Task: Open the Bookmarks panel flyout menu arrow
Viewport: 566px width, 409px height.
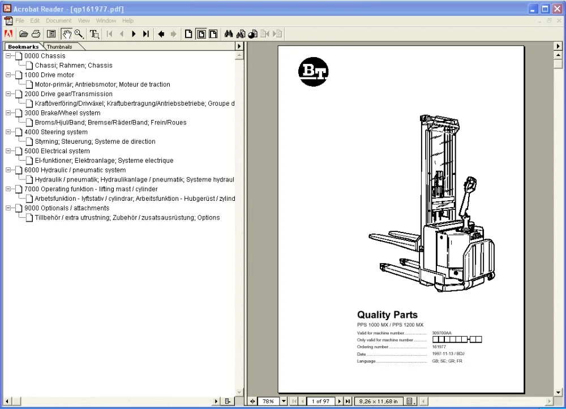Action: [x=239, y=46]
